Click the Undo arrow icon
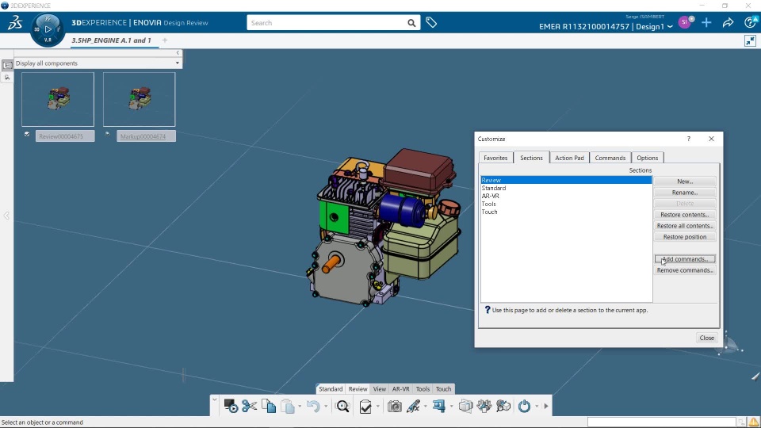761x428 pixels. point(314,406)
